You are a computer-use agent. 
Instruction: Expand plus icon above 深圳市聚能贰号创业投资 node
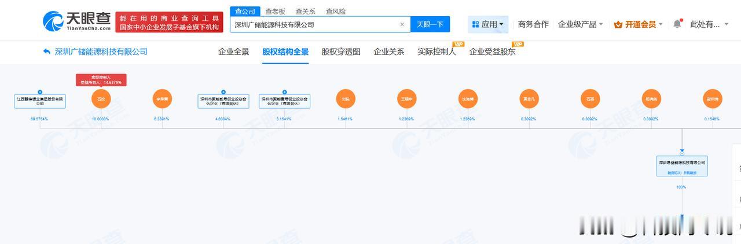tap(223, 92)
